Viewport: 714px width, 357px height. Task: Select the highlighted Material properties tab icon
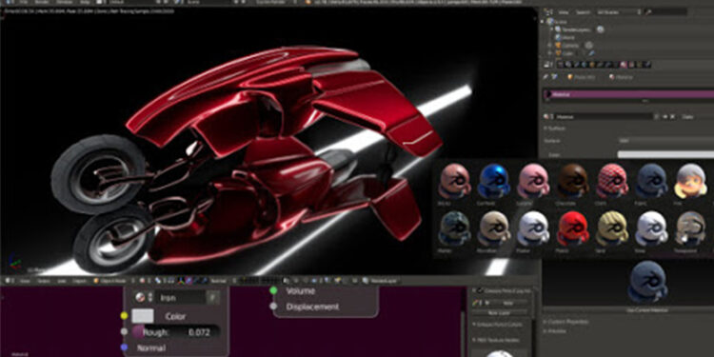coord(624,65)
